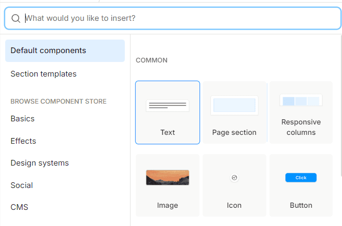342x226 pixels.
Task: Open the Effects store category
Action: tap(65, 141)
